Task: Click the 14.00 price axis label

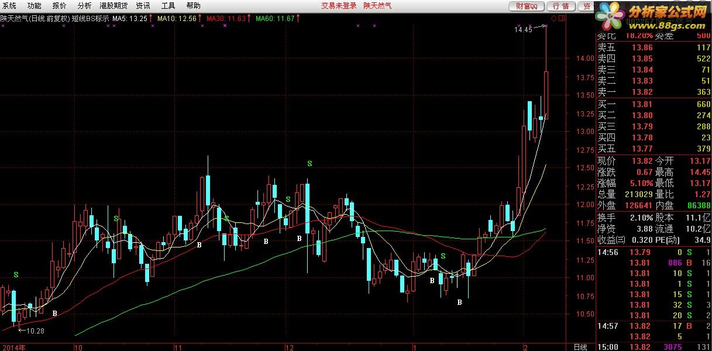Action: tap(584, 58)
